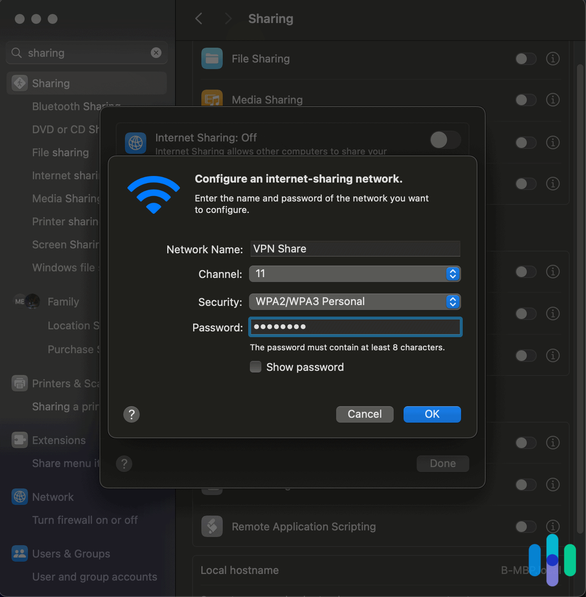Toggle Internet Sharing on

click(x=445, y=140)
